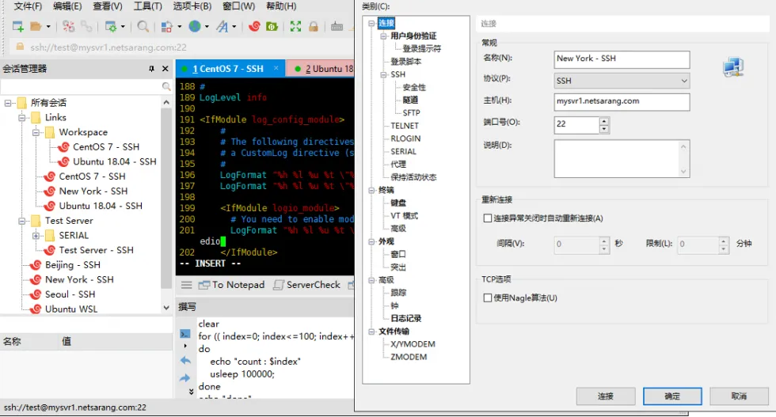776x417 pixels.
Task: Run the To Notepad quick command
Action: [231, 285]
